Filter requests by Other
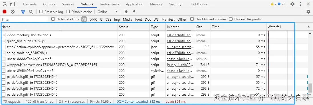Image resolution: width=313 pixels, height=105 pixels. [182, 20]
